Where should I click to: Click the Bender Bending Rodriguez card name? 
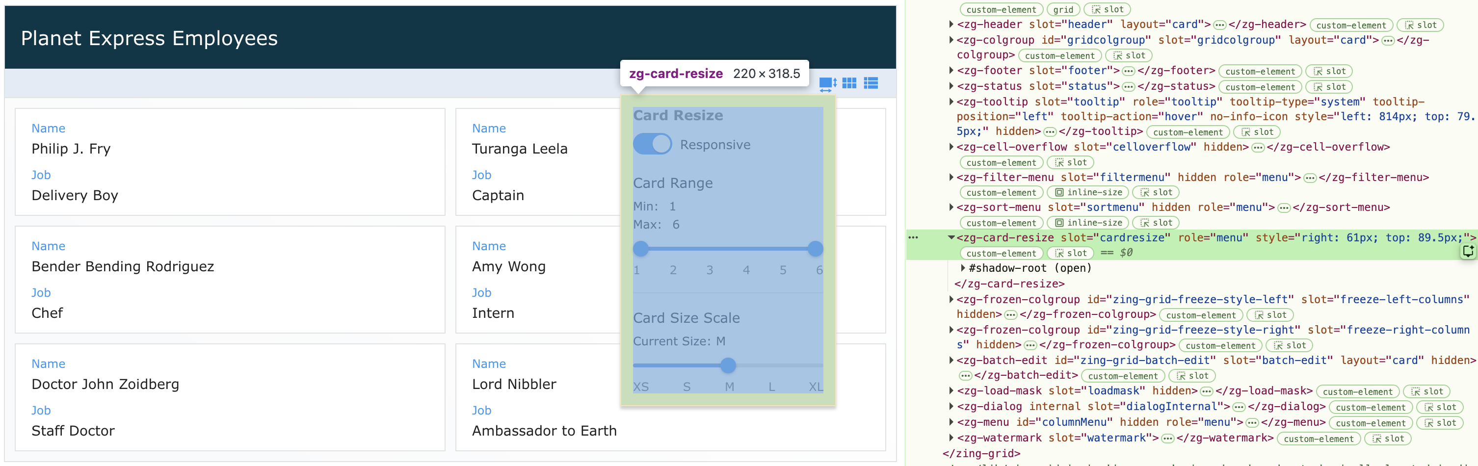pyautogui.click(x=123, y=266)
